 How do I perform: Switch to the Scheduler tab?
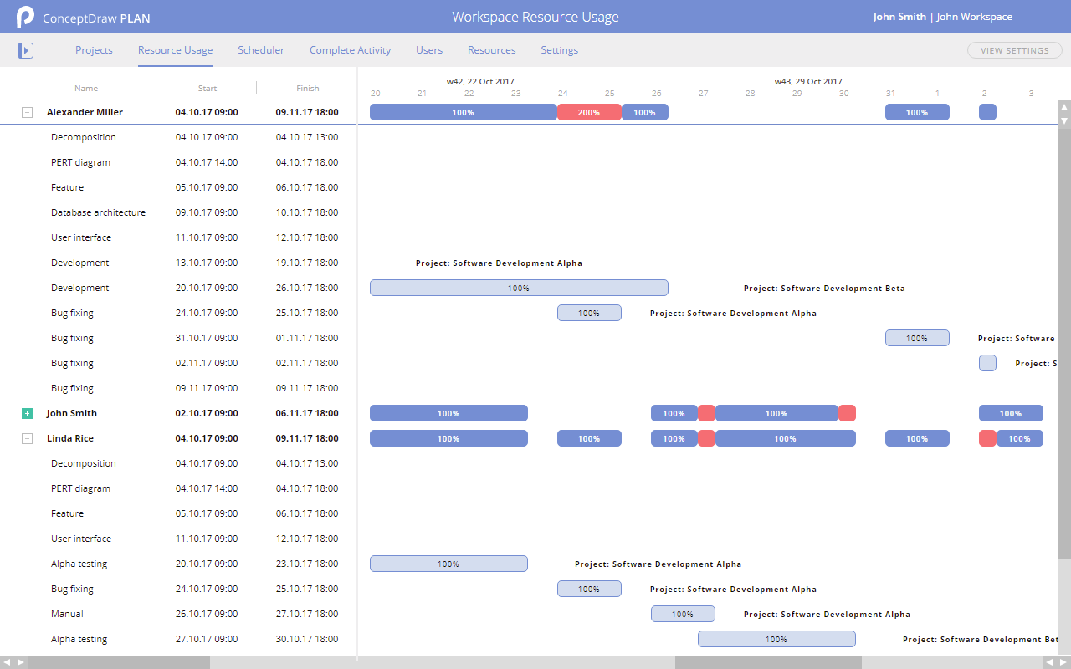point(260,50)
